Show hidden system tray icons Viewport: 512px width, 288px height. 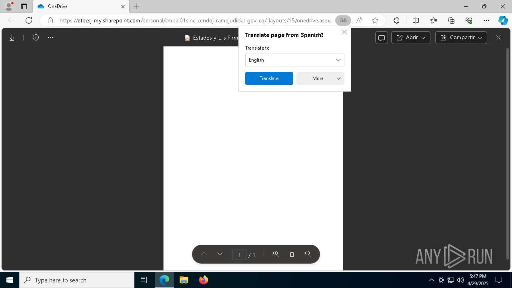(x=431, y=280)
